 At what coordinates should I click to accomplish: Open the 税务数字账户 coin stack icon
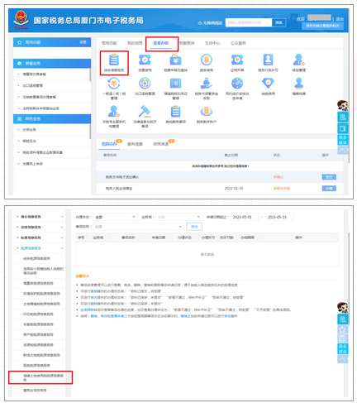pos(207,111)
